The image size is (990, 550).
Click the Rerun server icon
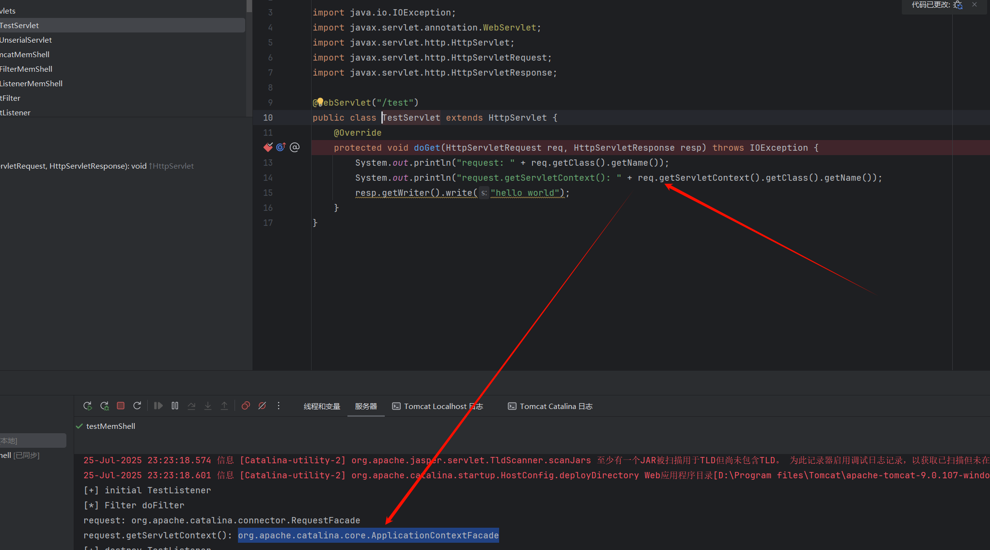pyautogui.click(x=87, y=406)
